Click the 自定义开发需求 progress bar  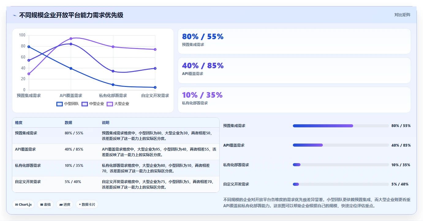click(x=341, y=184)
